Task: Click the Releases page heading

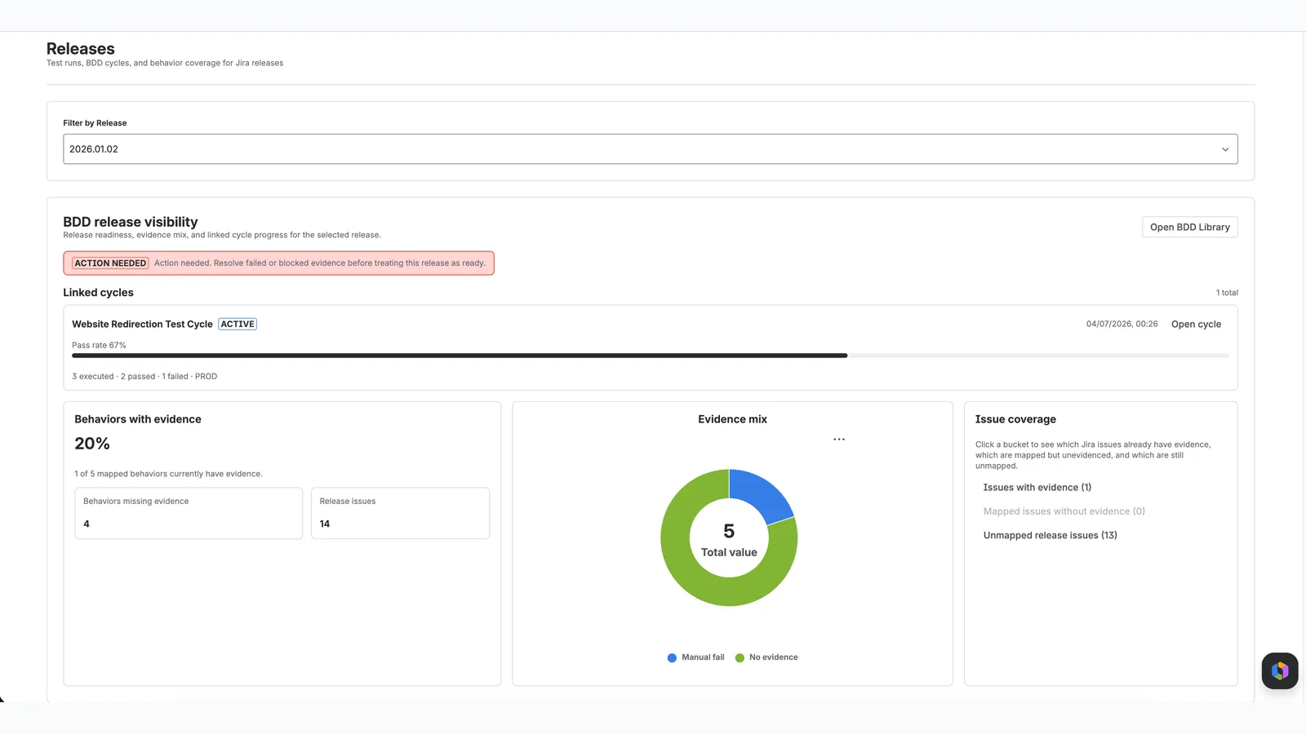Action: tap(81, 49)
